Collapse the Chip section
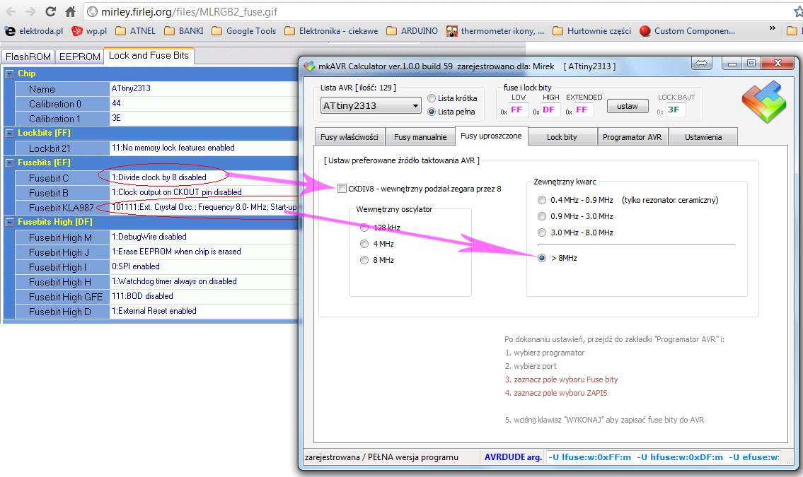The image size is (803, 477). coord(9,73)
